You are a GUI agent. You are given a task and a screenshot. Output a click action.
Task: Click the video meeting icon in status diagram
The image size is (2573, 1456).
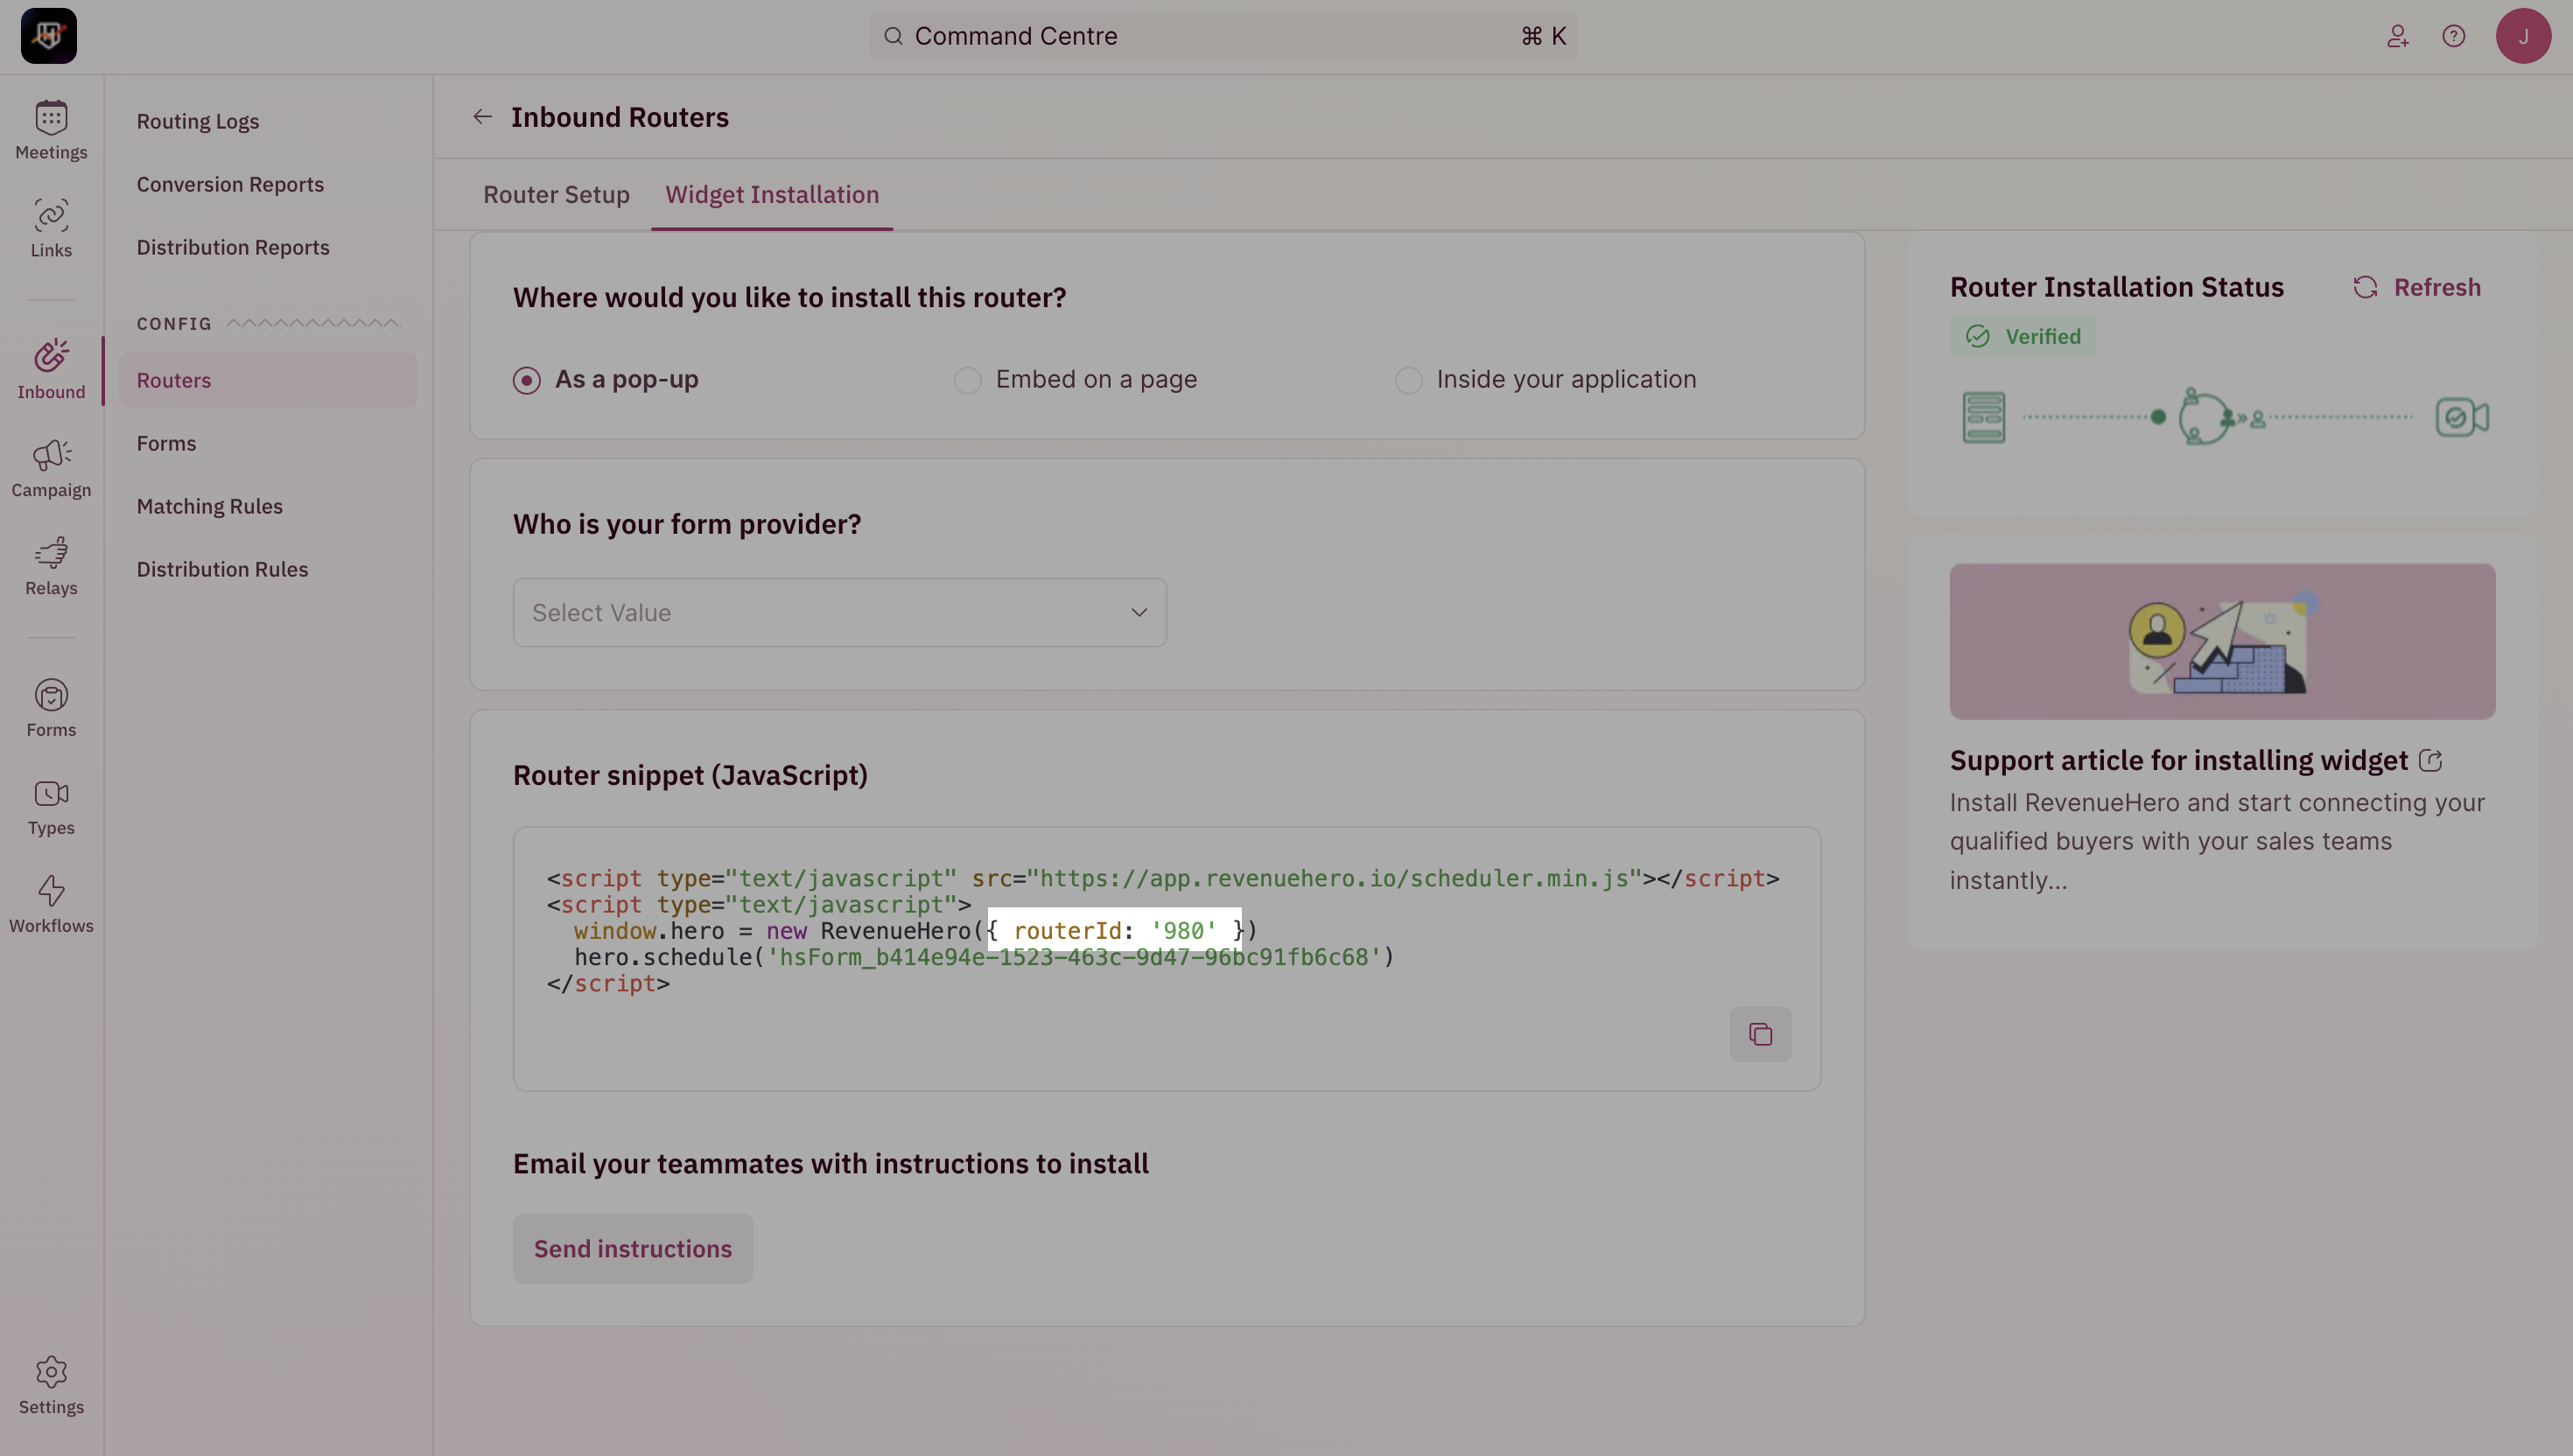click(2462, 417)
